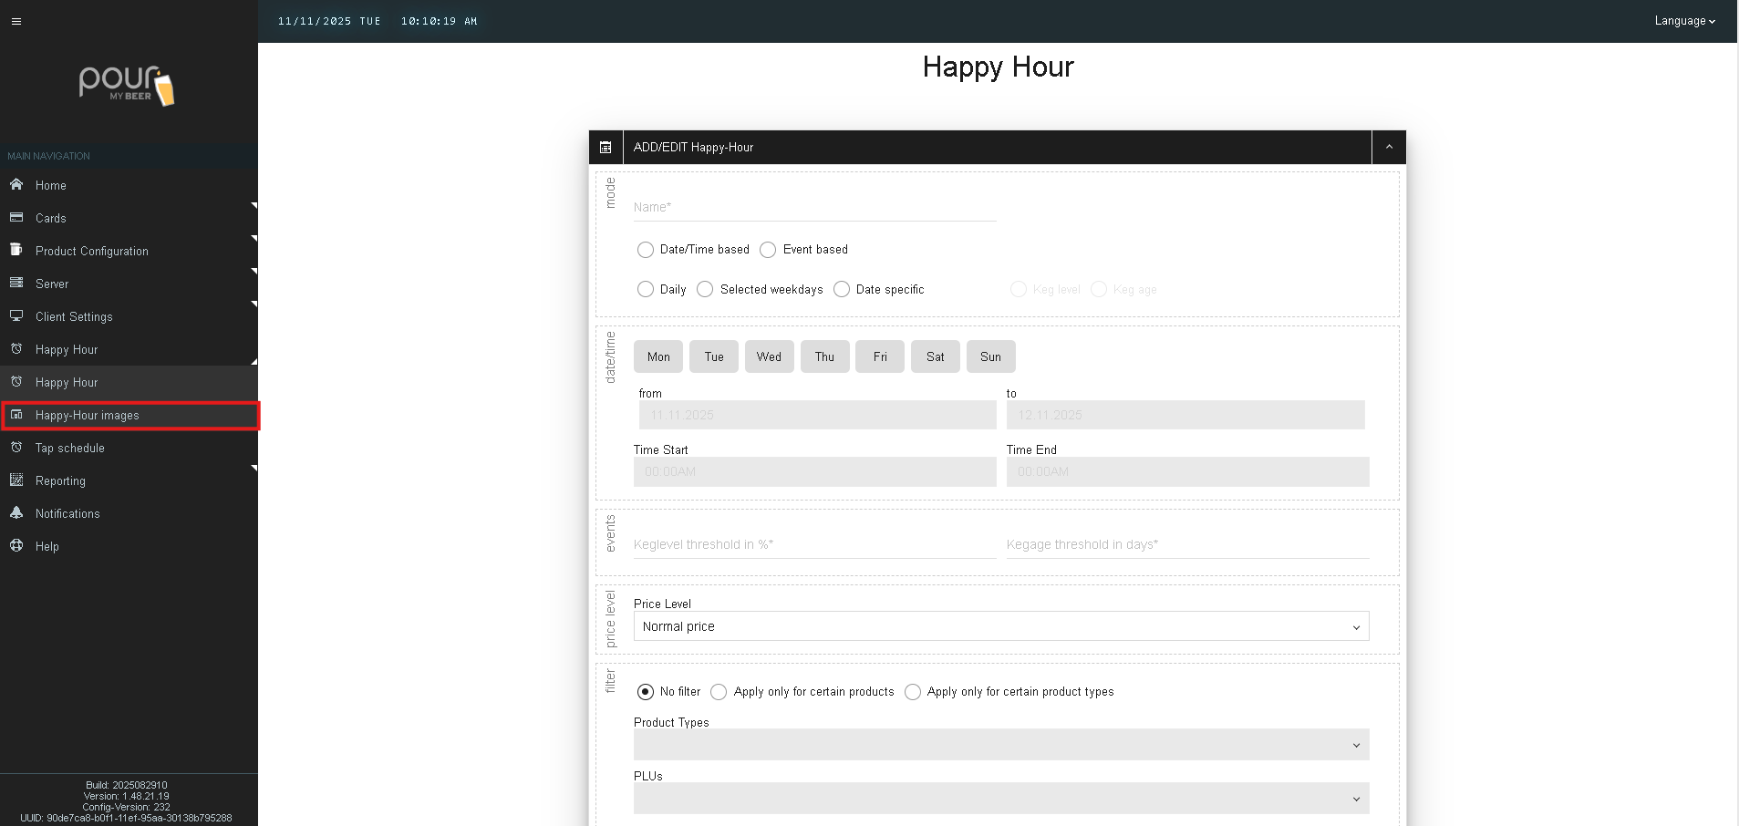The image size is (1739, 826).
Task: Click the Cards icon in sidebar
Action: click(x=16, y=218)
